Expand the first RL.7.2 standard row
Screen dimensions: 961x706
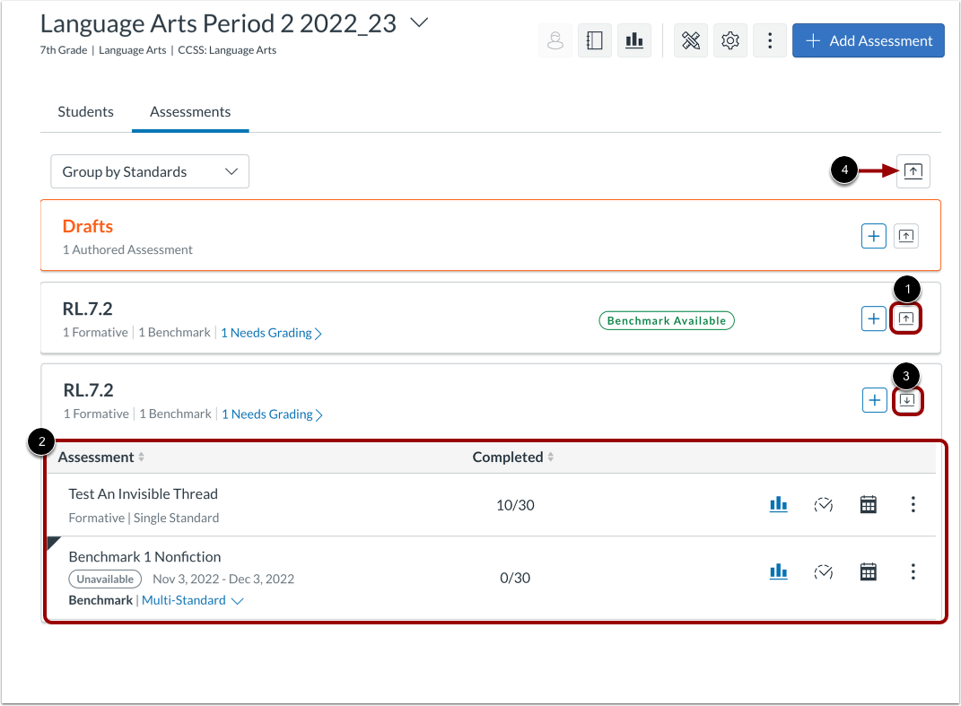point(906,318)
